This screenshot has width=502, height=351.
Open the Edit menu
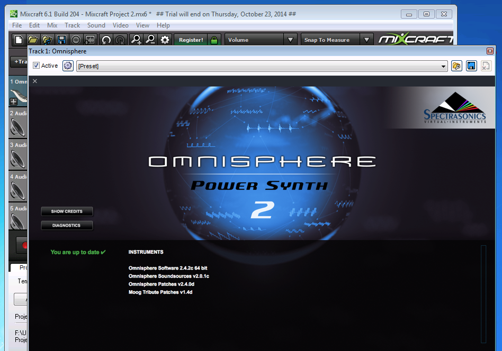[x=34, y=25]
